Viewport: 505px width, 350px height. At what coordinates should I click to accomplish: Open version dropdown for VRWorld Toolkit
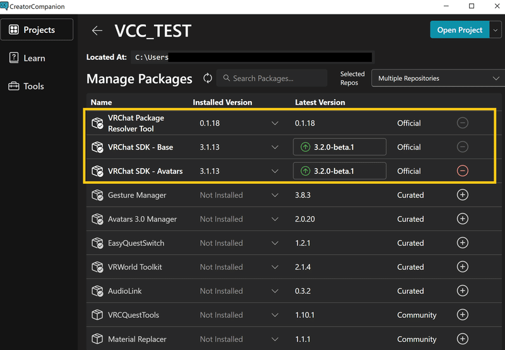(x=275, y=267)
